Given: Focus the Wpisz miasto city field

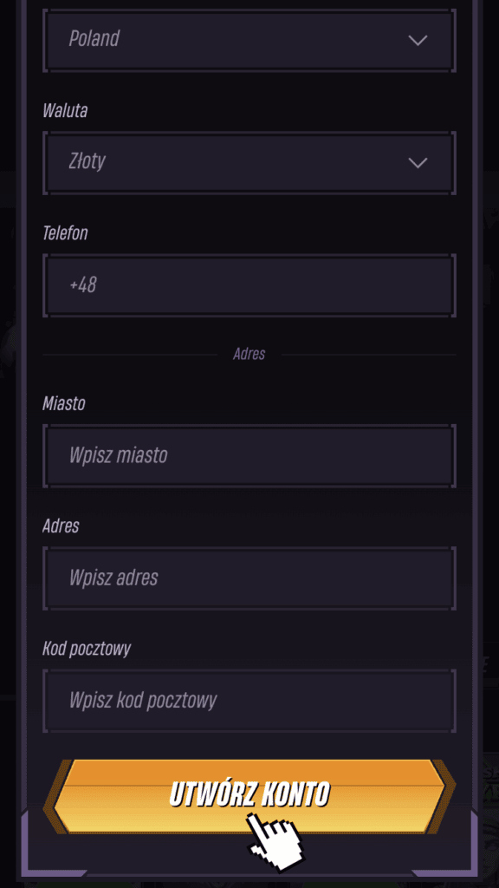Looking at the screenshot, I should click(249, 455).
